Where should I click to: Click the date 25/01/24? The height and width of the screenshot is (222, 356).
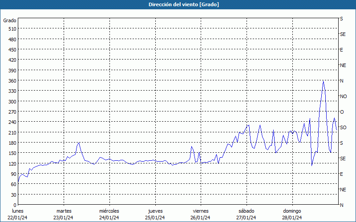[155, 218]
